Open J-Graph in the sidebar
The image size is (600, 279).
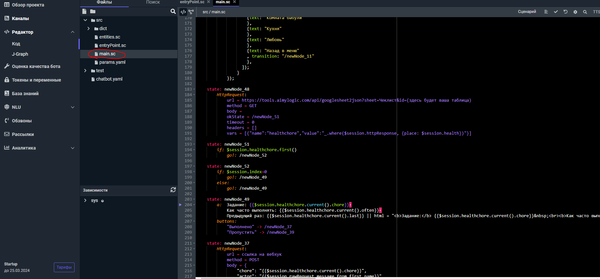pos(20,54)
